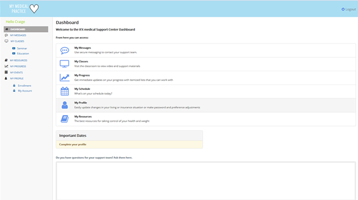Click the support team question text box
The image size is (358, 200).
[x=206, y=181]
